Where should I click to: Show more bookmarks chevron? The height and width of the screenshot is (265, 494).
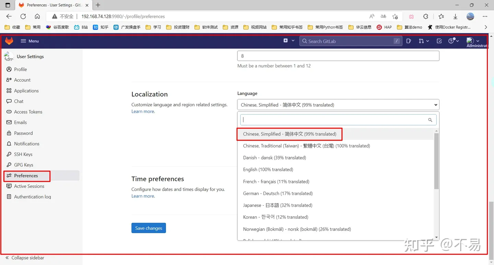point(486,27)
